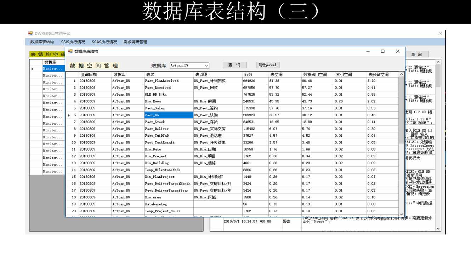Click the DW_Dim_房间 description cell
Viewport: 471px width, 255px height.
coord(218,101)
